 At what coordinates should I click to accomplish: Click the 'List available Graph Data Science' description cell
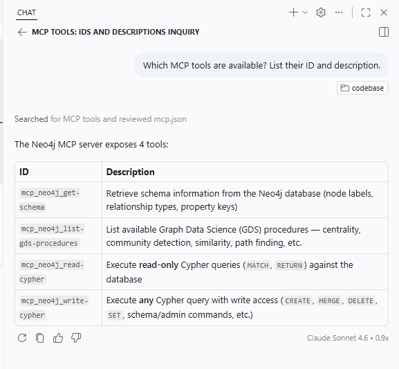tap(245, 235)
